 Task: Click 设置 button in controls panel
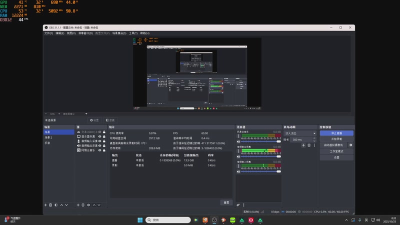tap(336, 157)
